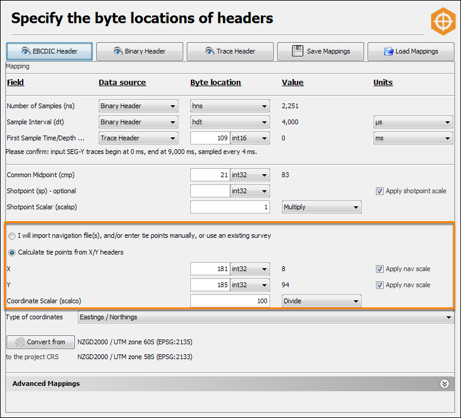461x418 pixels.
Task: Click the value 4,000
Action: pyautogui.click(x=290, y=122)
